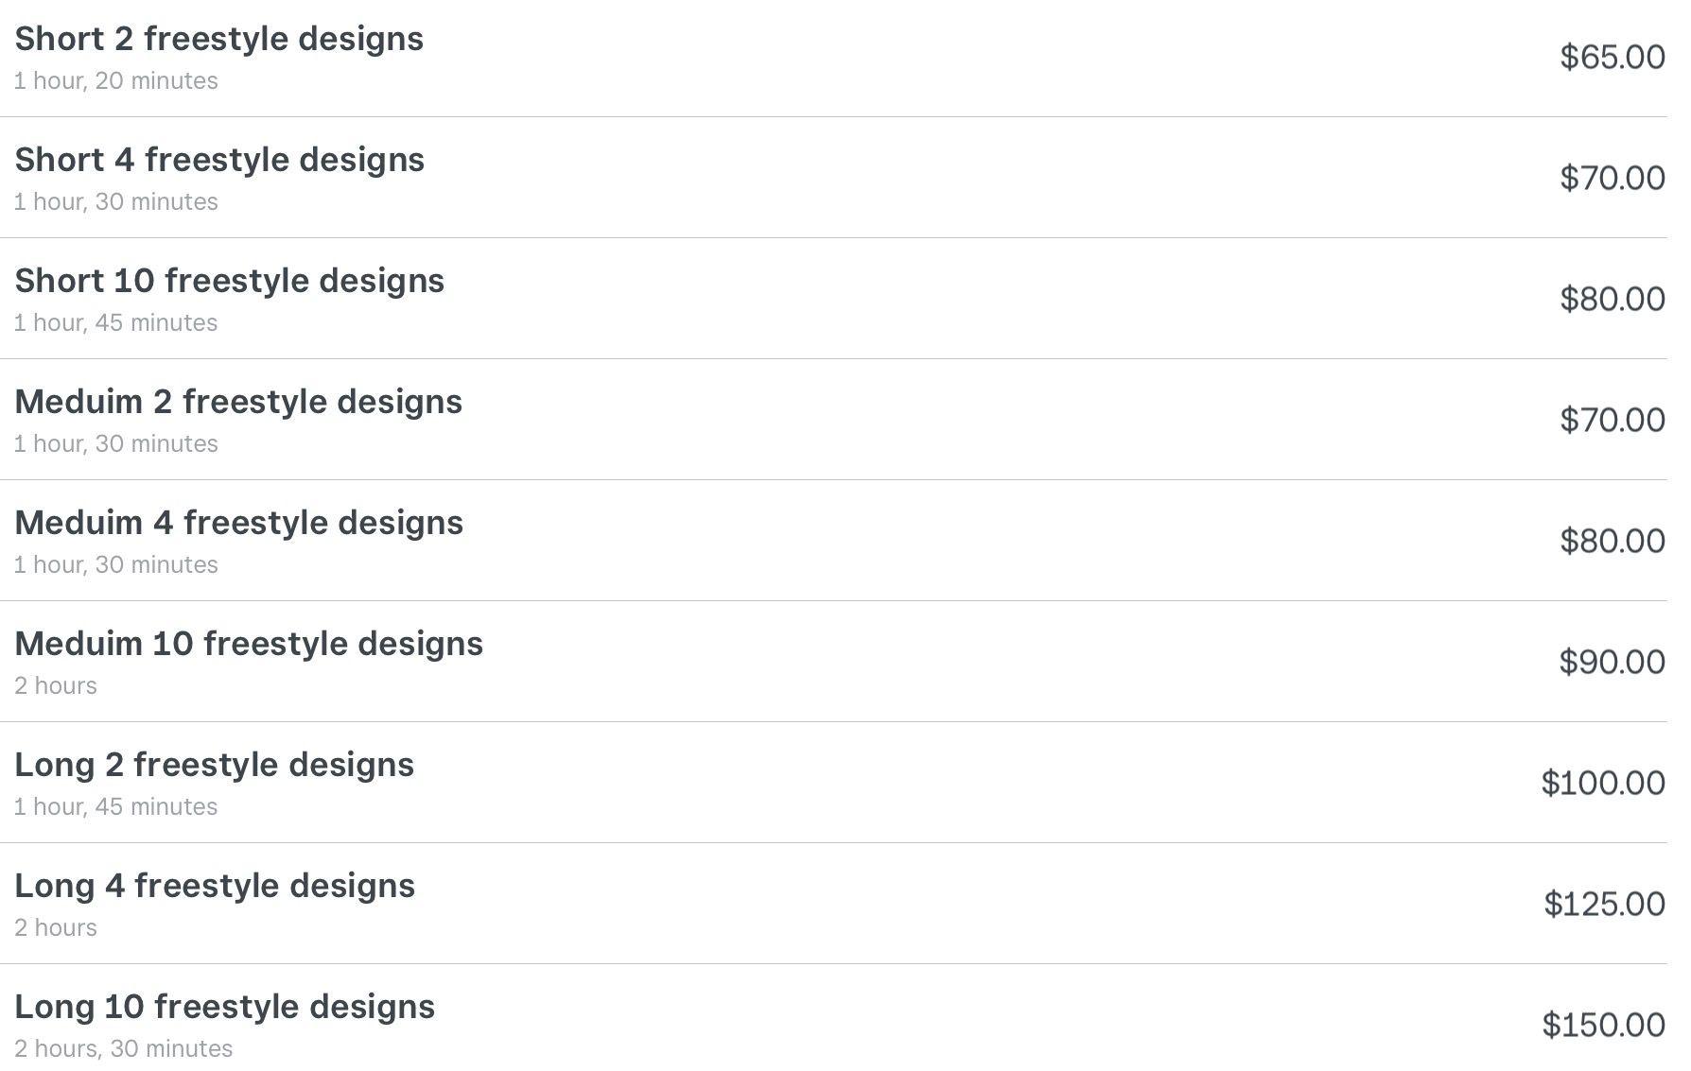Click the $80.00 price for Meduim 4

point(1612,541)
